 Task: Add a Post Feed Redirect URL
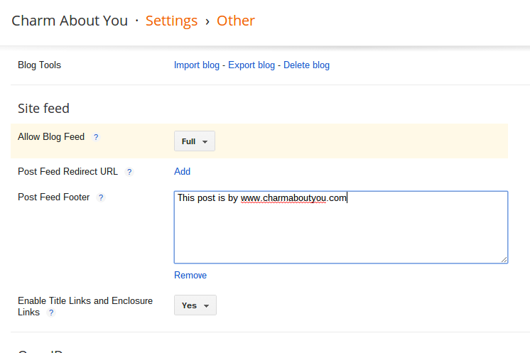click(182, 172)
